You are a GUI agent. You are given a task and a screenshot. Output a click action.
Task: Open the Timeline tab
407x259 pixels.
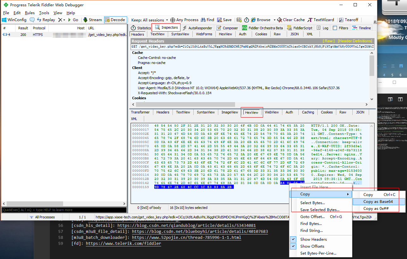pyautogui.click(x=362, y=28)
